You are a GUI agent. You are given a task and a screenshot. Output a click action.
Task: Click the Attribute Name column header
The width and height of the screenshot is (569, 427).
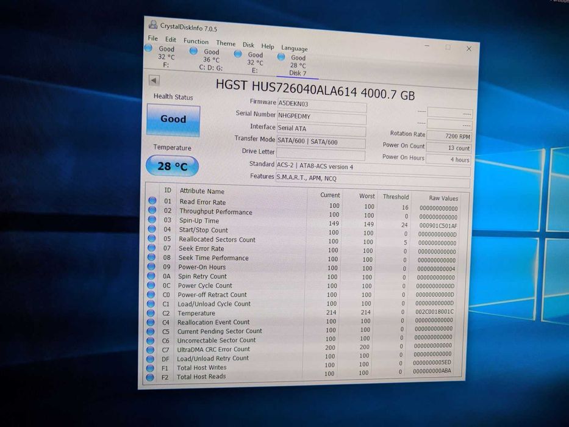tap(202, 191)
